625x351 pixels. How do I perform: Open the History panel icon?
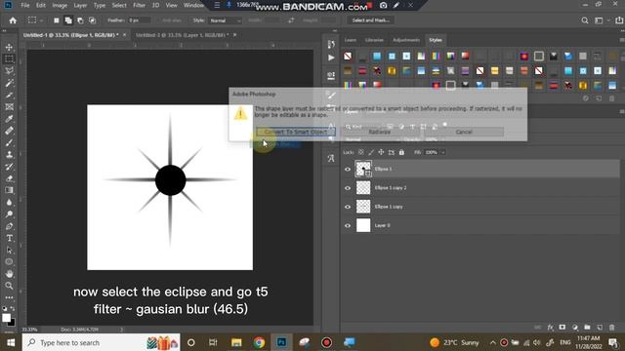click(331, 44)
